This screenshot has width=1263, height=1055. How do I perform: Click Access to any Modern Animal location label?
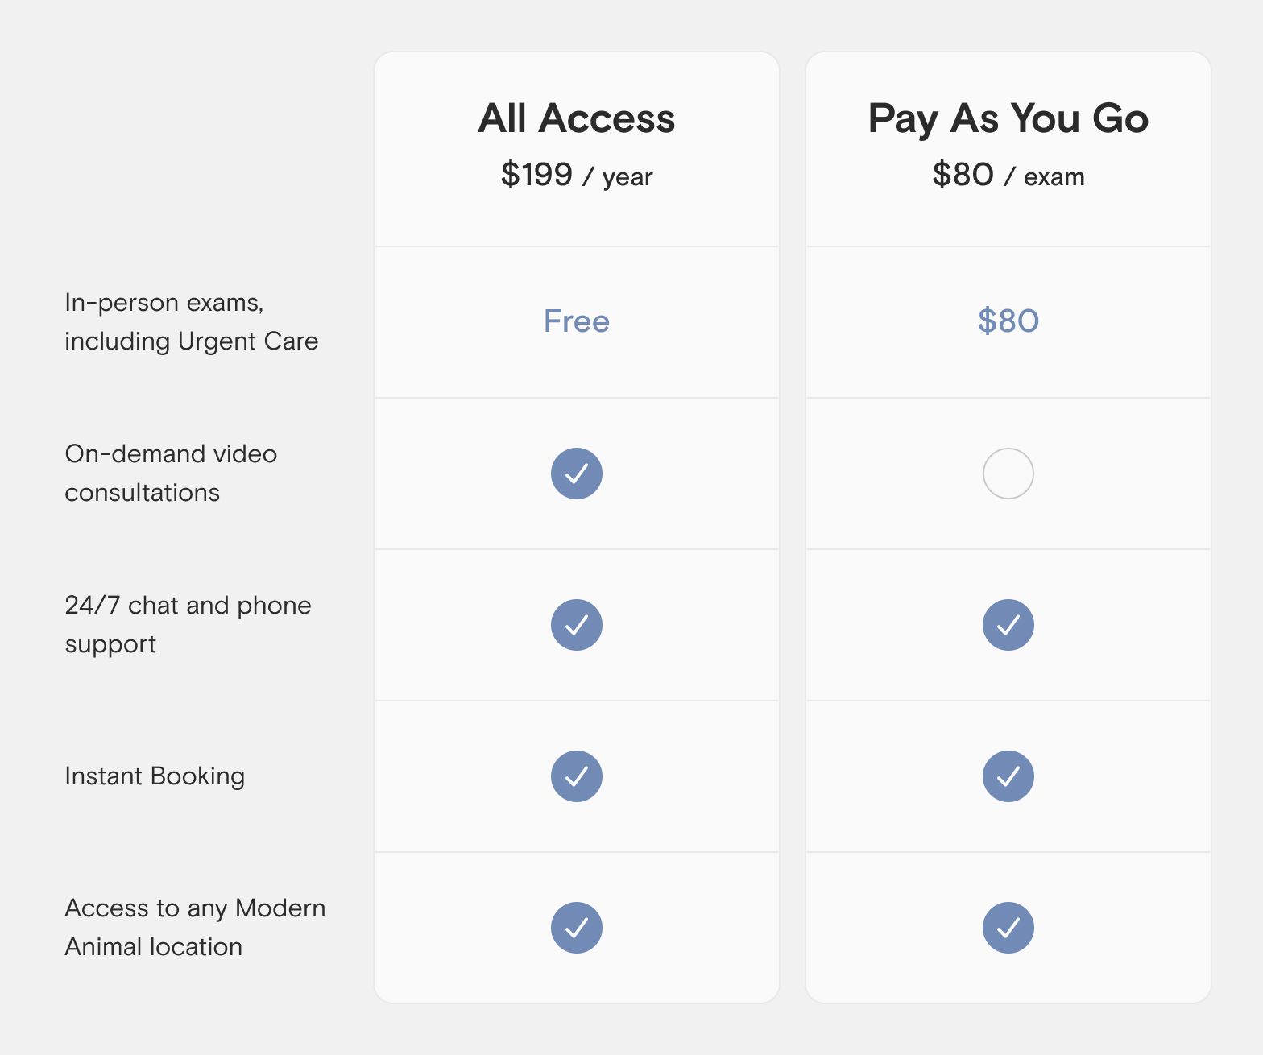pos(195,927)
